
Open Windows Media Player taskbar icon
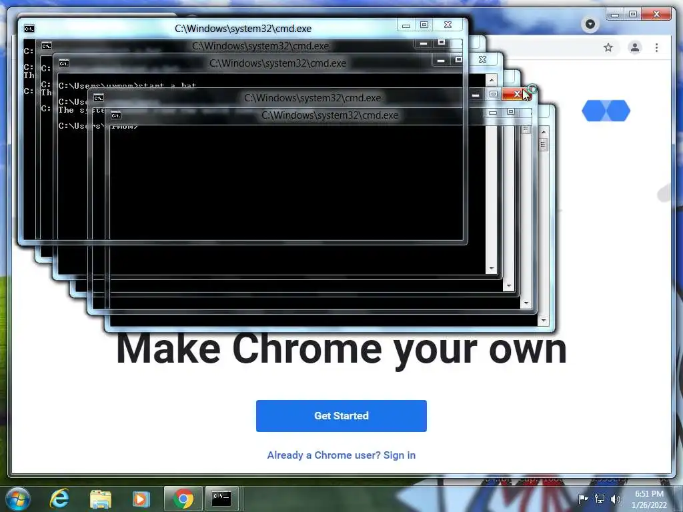click(141, 499)
